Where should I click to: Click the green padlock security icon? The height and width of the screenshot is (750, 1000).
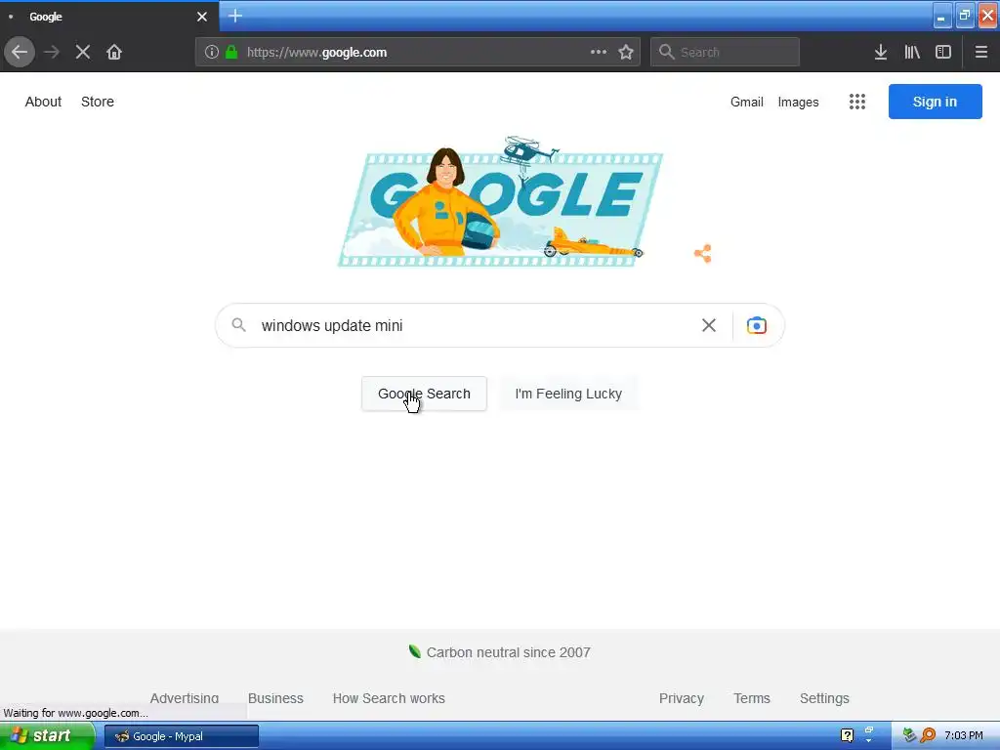(231, 53)
